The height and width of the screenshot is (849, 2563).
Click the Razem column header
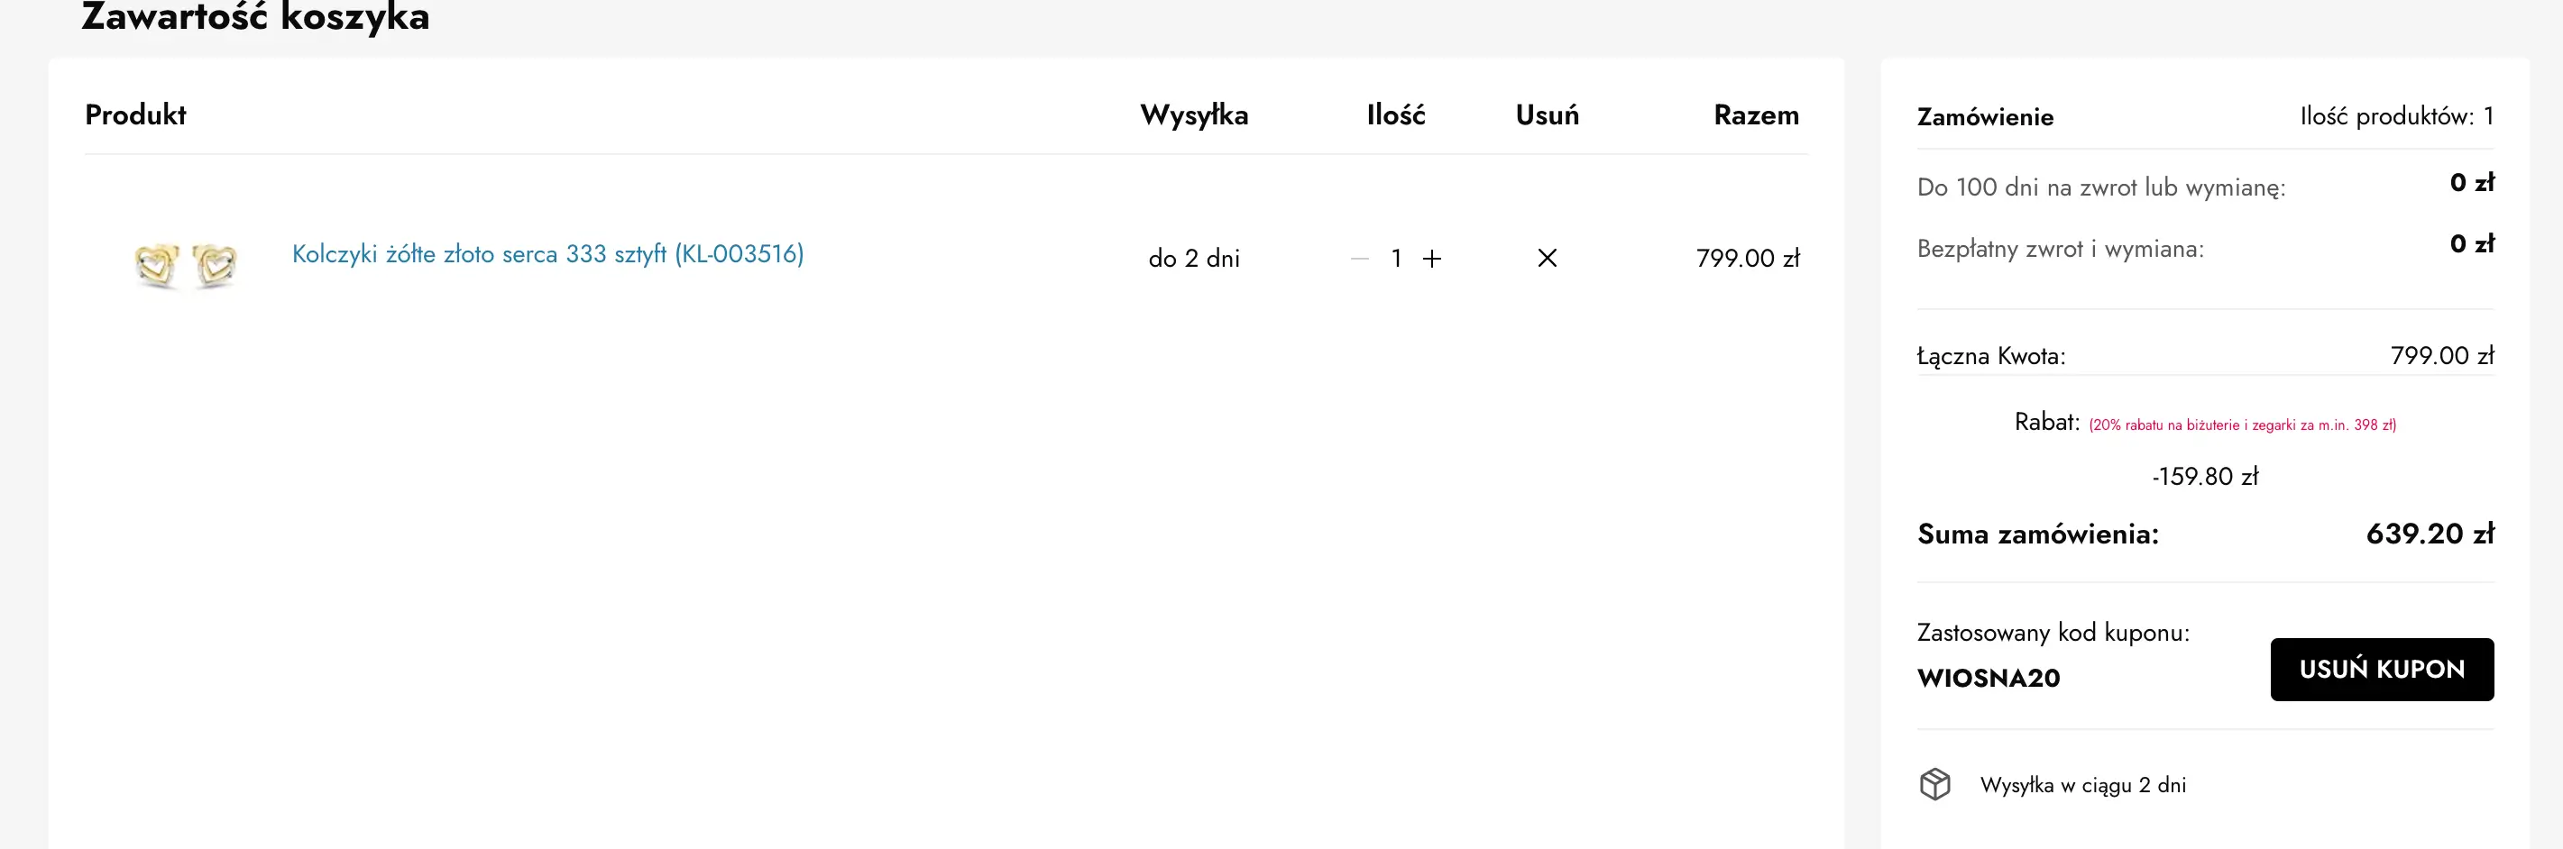[x=1756, y=115]
